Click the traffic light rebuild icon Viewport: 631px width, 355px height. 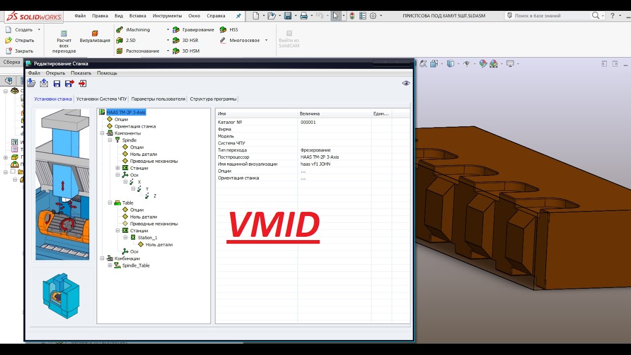point(352,16)
